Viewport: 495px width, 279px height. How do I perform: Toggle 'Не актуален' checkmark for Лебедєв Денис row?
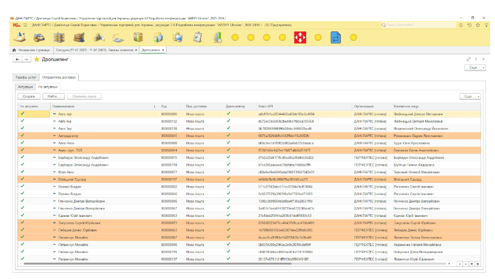click(x=22, y=230)
